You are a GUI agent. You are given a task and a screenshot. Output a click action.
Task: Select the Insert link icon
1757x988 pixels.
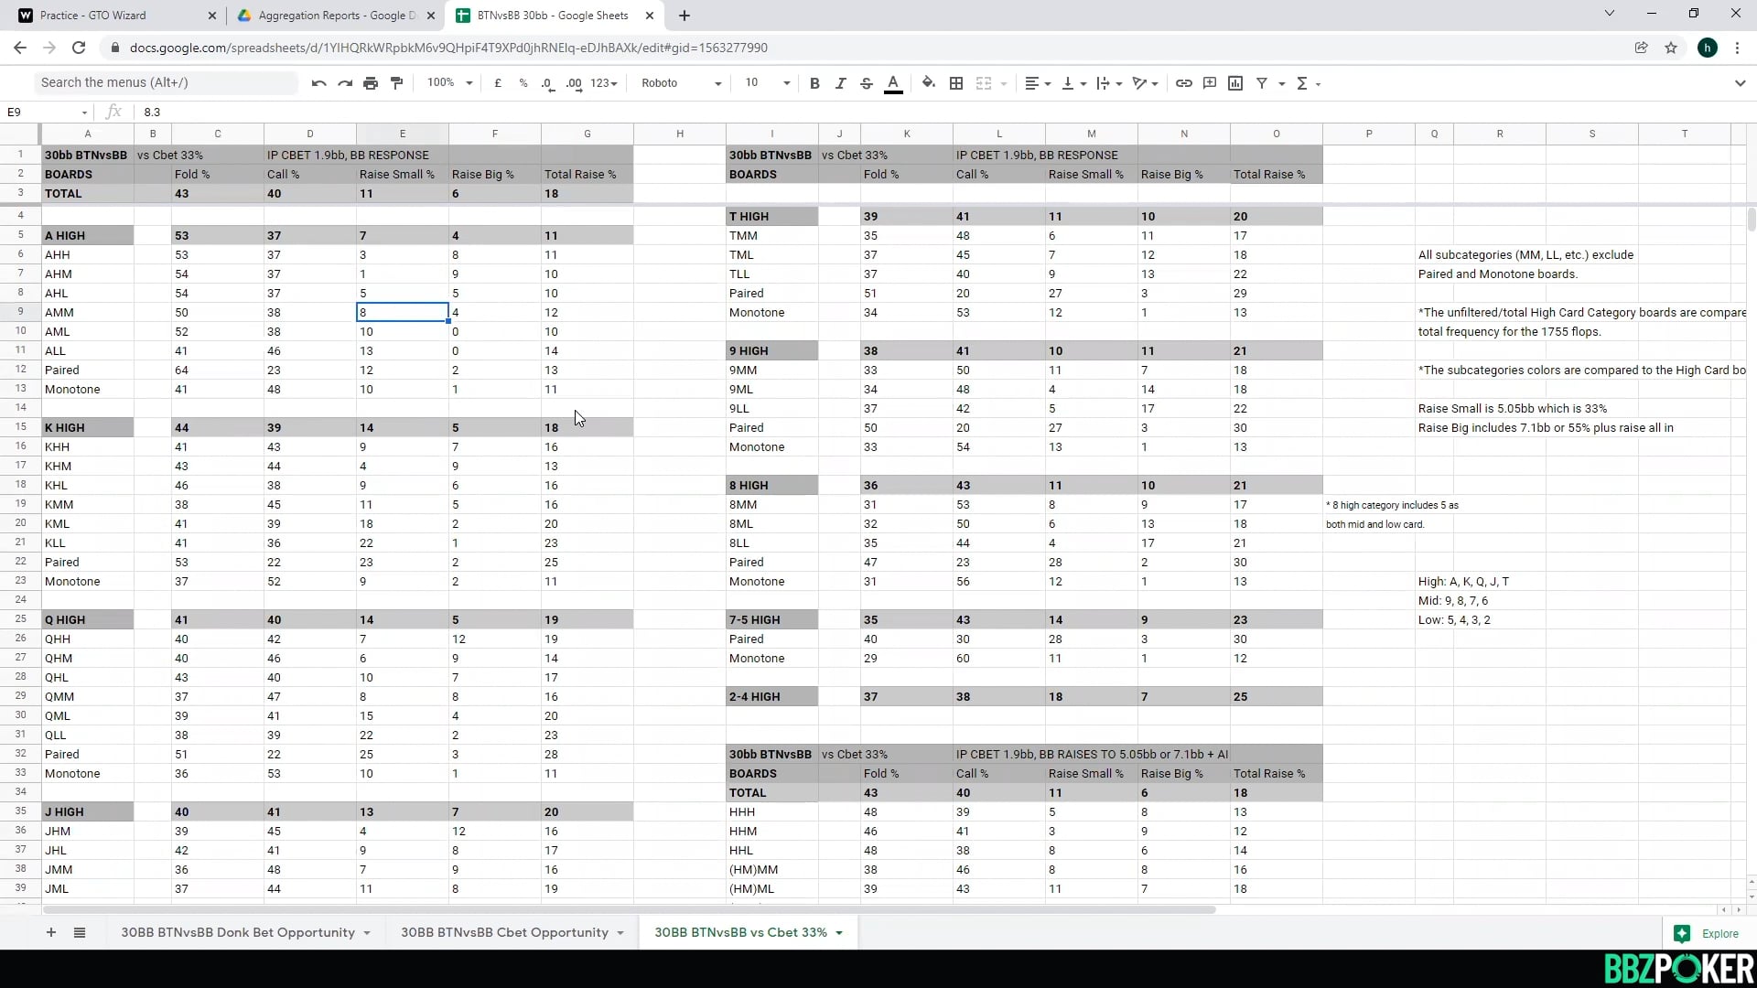tap(1183, 82)
